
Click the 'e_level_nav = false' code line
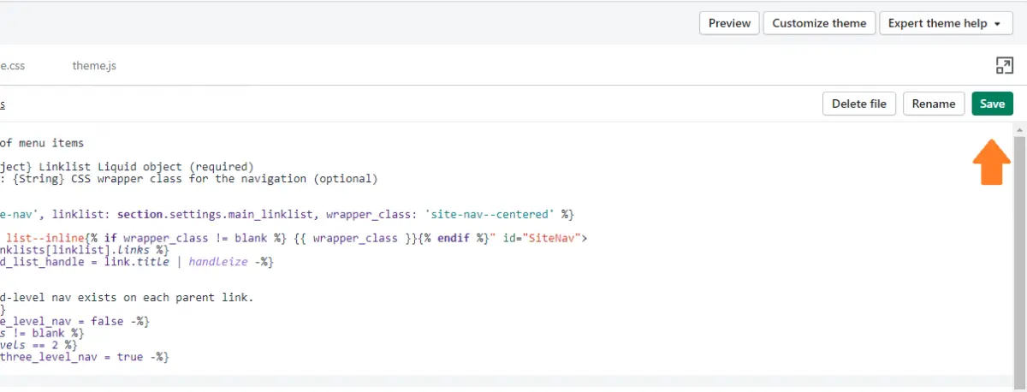(74, 320)
